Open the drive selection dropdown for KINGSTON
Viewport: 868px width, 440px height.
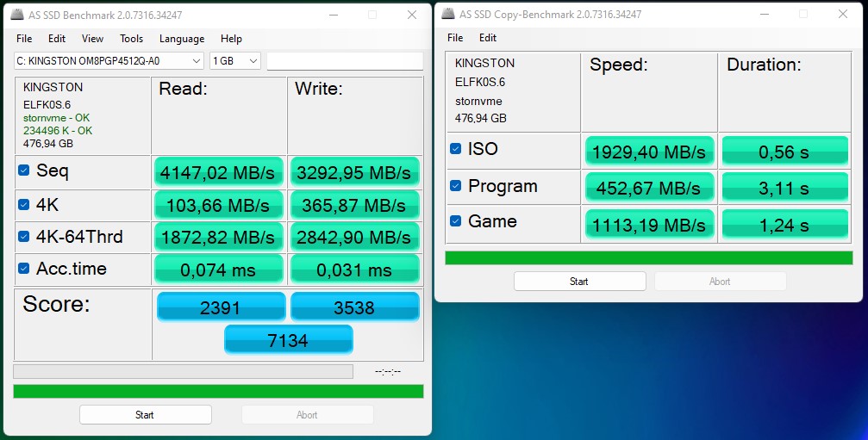[x=195, y=60]
